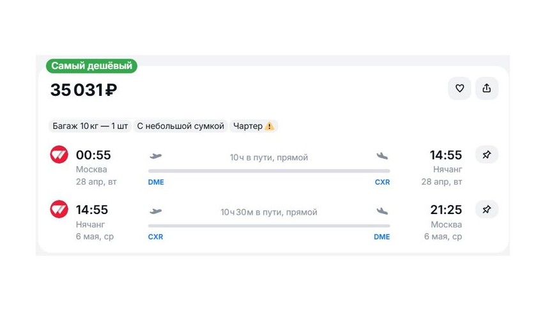Click the outbound flight duration progress bar

point(269,171)
